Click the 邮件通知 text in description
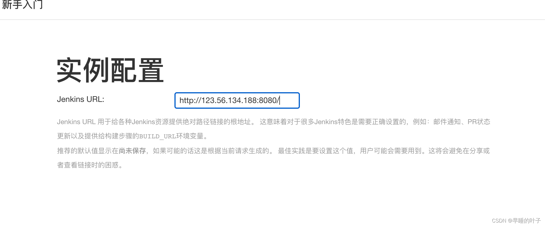Viewport: 545px width, 226px height. [447, 122]
